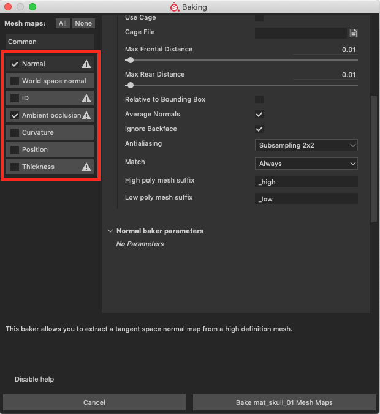Select the Position mesh map entry

49,149
